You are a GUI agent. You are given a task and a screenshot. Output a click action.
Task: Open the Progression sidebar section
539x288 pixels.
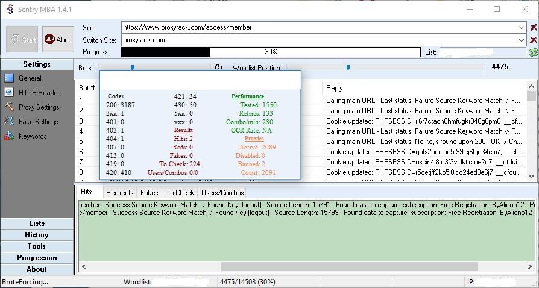pyautogui.click(x=37, y=258)
